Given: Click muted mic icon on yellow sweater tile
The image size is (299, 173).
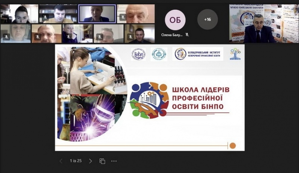Looking at the screenshot, I should point(45,18).
